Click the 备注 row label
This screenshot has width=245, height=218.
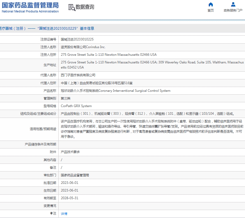(x=53, y=168)
